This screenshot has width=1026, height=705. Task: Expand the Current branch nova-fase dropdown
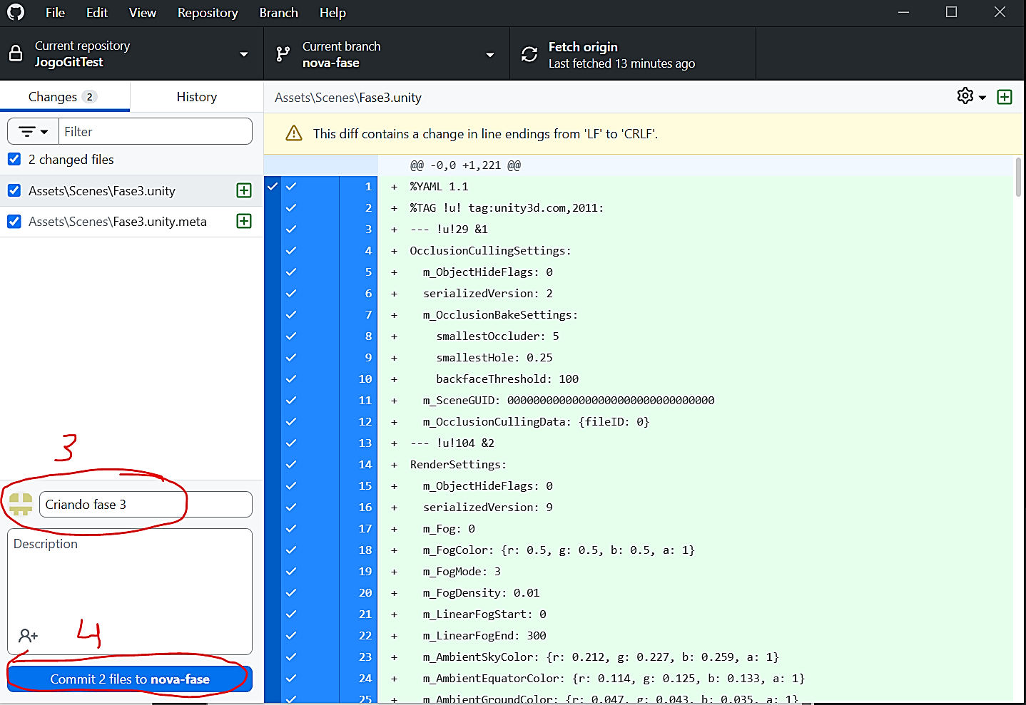tap(386, 54)
